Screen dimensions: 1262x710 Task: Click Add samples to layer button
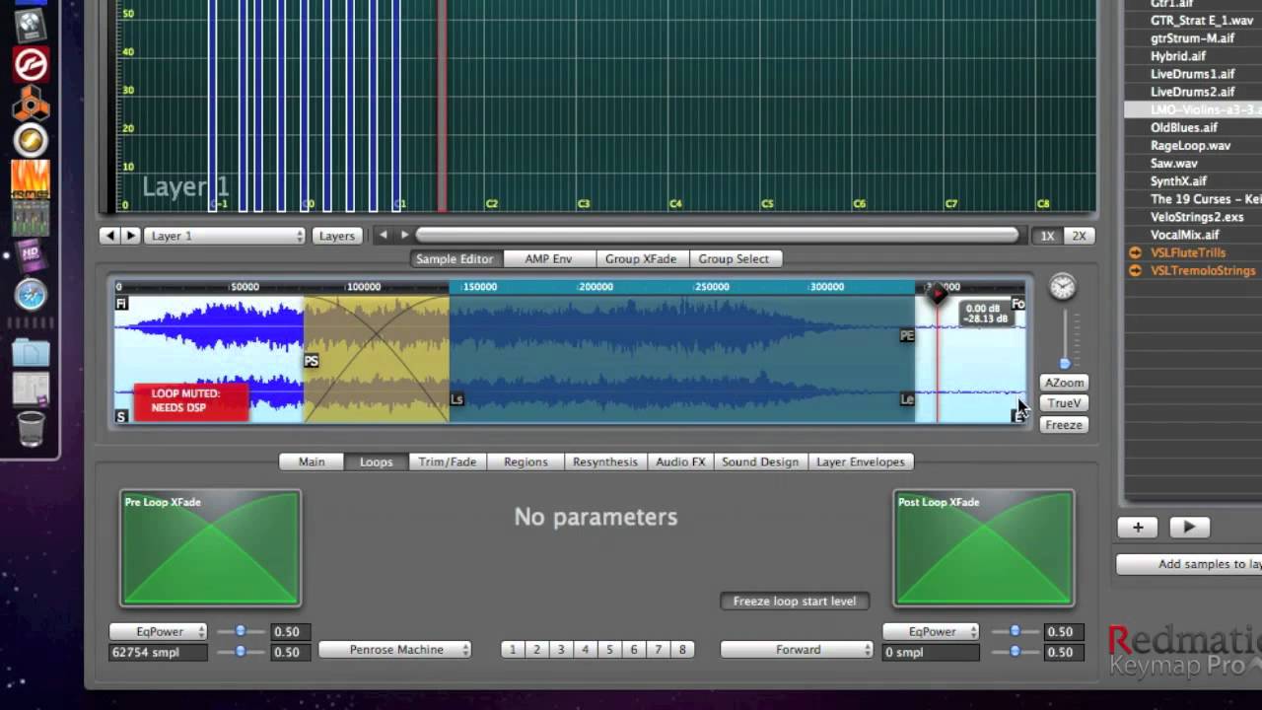click(x=1189, y=564)
